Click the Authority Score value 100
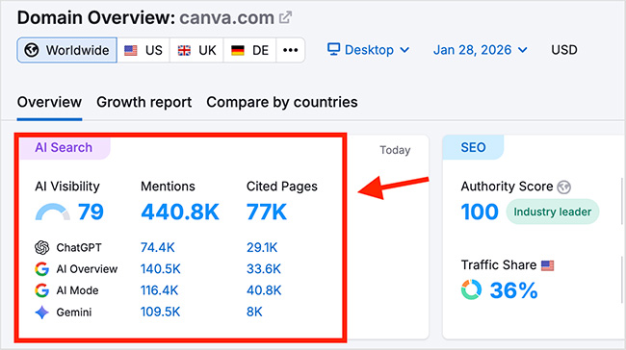The image size is (626, 350). click(480, 212)
